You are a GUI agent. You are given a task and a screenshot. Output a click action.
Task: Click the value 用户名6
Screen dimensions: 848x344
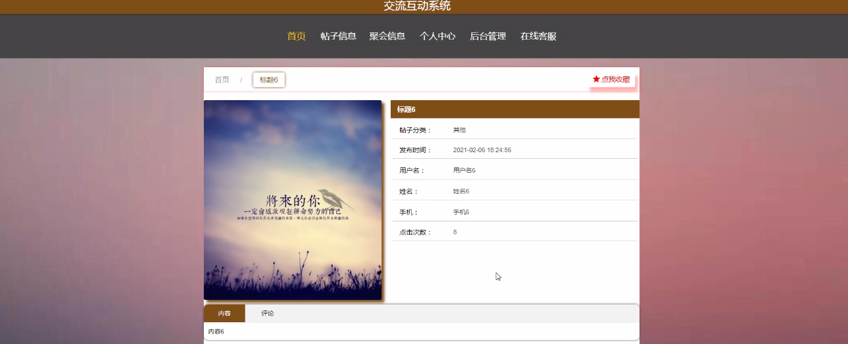click(x=464, y=171)
